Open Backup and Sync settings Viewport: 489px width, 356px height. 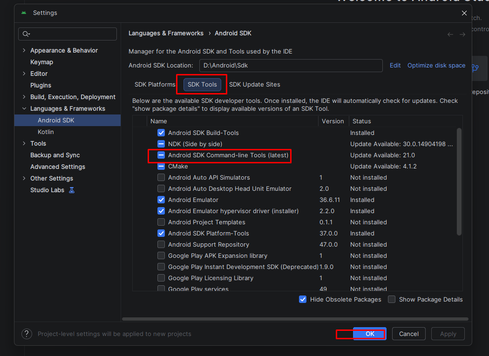point(55,155)
